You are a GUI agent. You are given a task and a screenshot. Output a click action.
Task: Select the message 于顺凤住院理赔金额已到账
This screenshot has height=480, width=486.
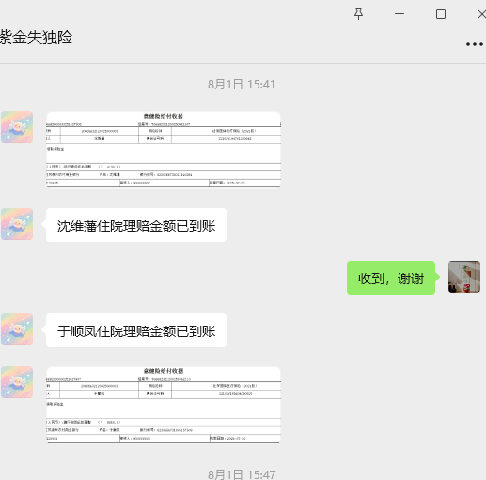tap(136, 330)
